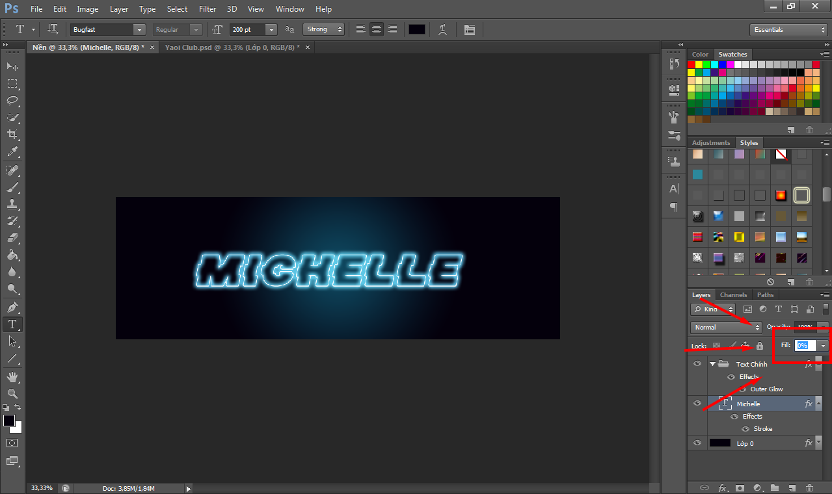Switch to the Channels tab
The height and width of the screenshot is (494, 832).
pyautogui.click(x=733, y=295)
